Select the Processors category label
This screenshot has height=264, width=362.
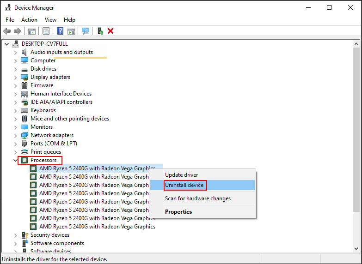coord(43,160)
